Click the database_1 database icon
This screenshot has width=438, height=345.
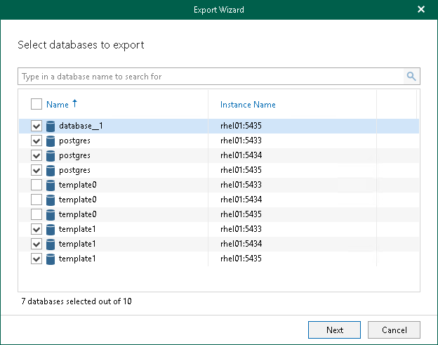[51, 126]
